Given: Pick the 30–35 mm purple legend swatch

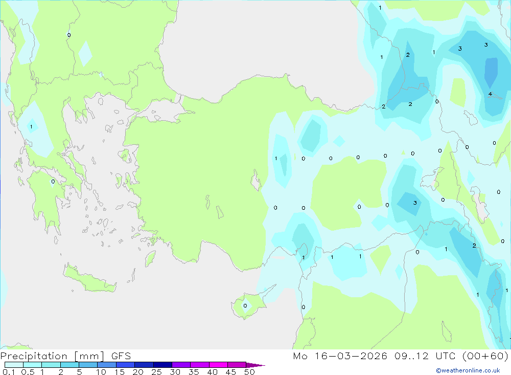Looking at the screenshot, I should tap(181, 365).
